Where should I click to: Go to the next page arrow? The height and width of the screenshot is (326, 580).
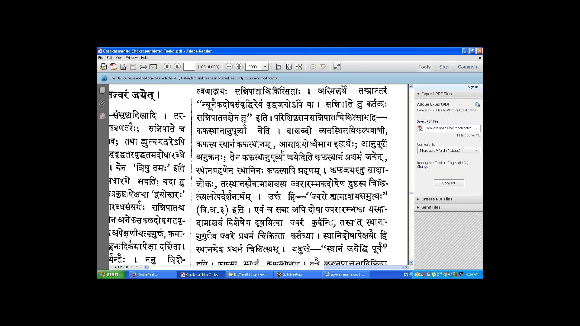point(177,67)
